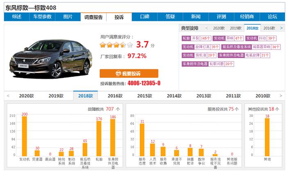Screen dimensions: 287x171
Task: Click the 人员技术 bar showing 12
Action: pos(153,150)
